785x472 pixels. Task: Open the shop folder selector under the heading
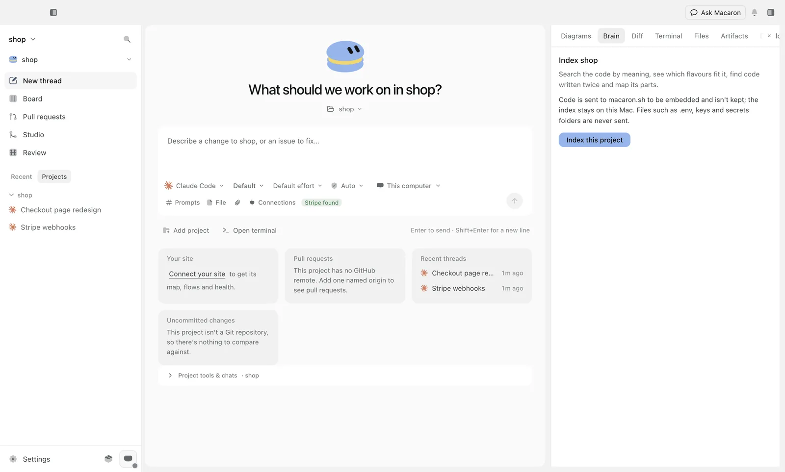pos(344,109)
